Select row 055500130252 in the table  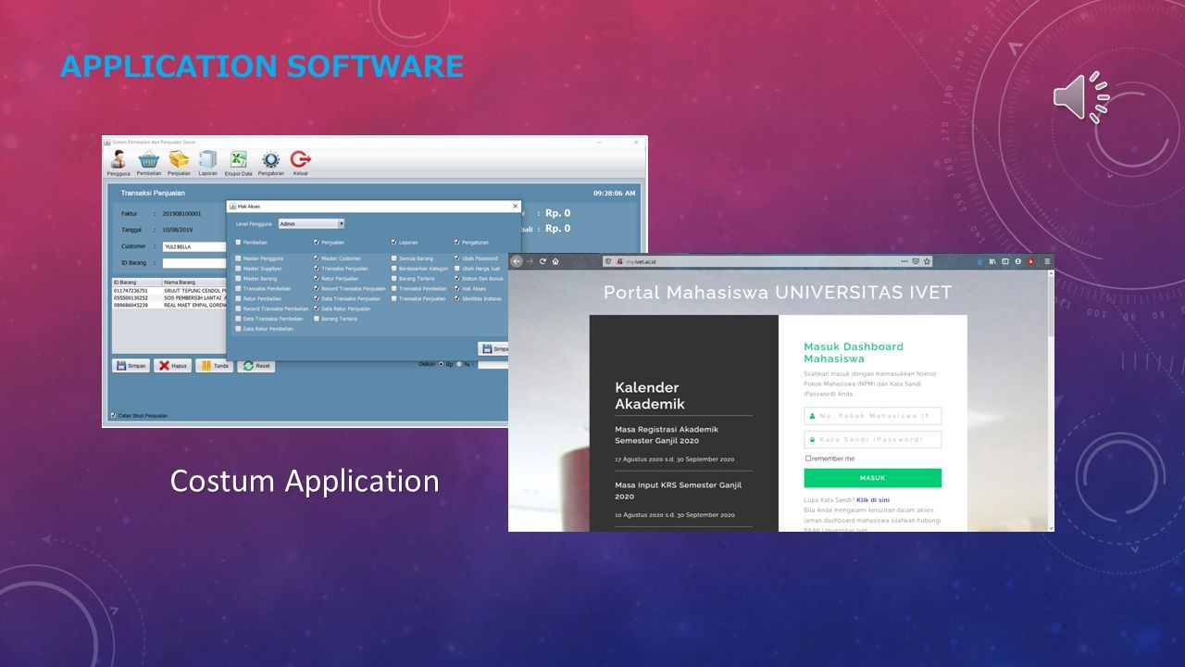(169, 297)
